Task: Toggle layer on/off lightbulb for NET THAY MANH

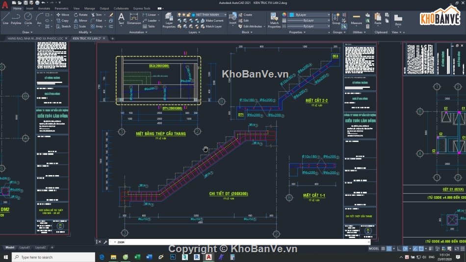Action: pos(179,15)
